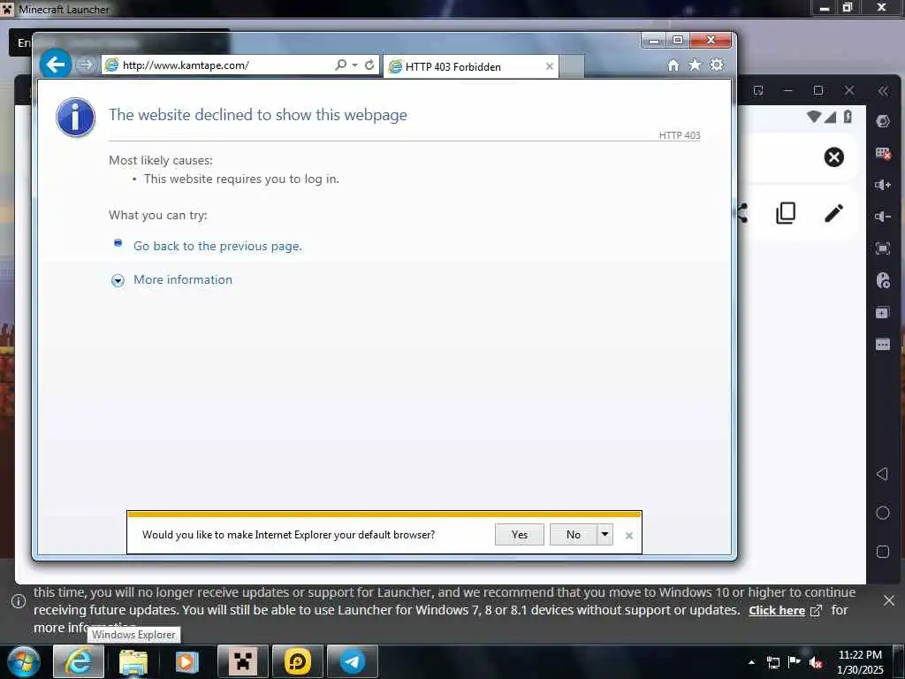Click the emulator titlebar pin/expand icon
The width and height of the screenshot is (905, 679).
(757, 91)
